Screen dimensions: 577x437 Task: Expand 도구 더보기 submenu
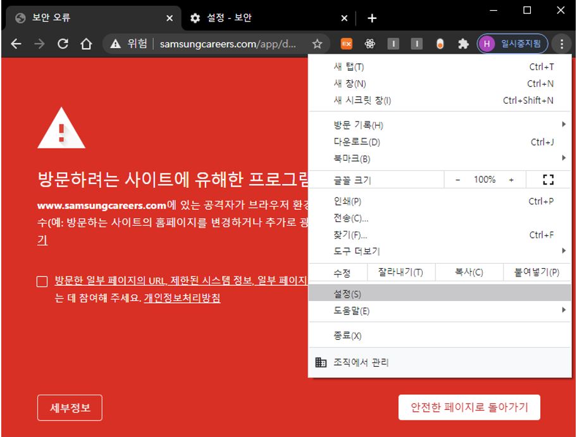pos(440,251)
